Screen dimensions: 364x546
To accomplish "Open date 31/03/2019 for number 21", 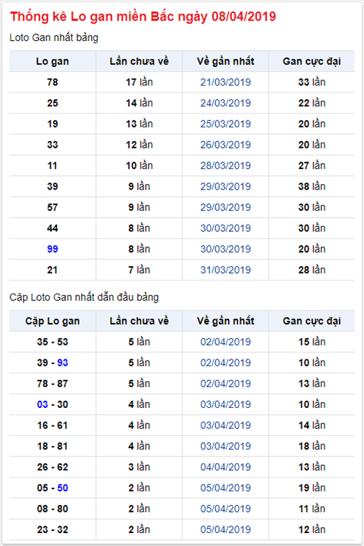I will tap(225, 270).
